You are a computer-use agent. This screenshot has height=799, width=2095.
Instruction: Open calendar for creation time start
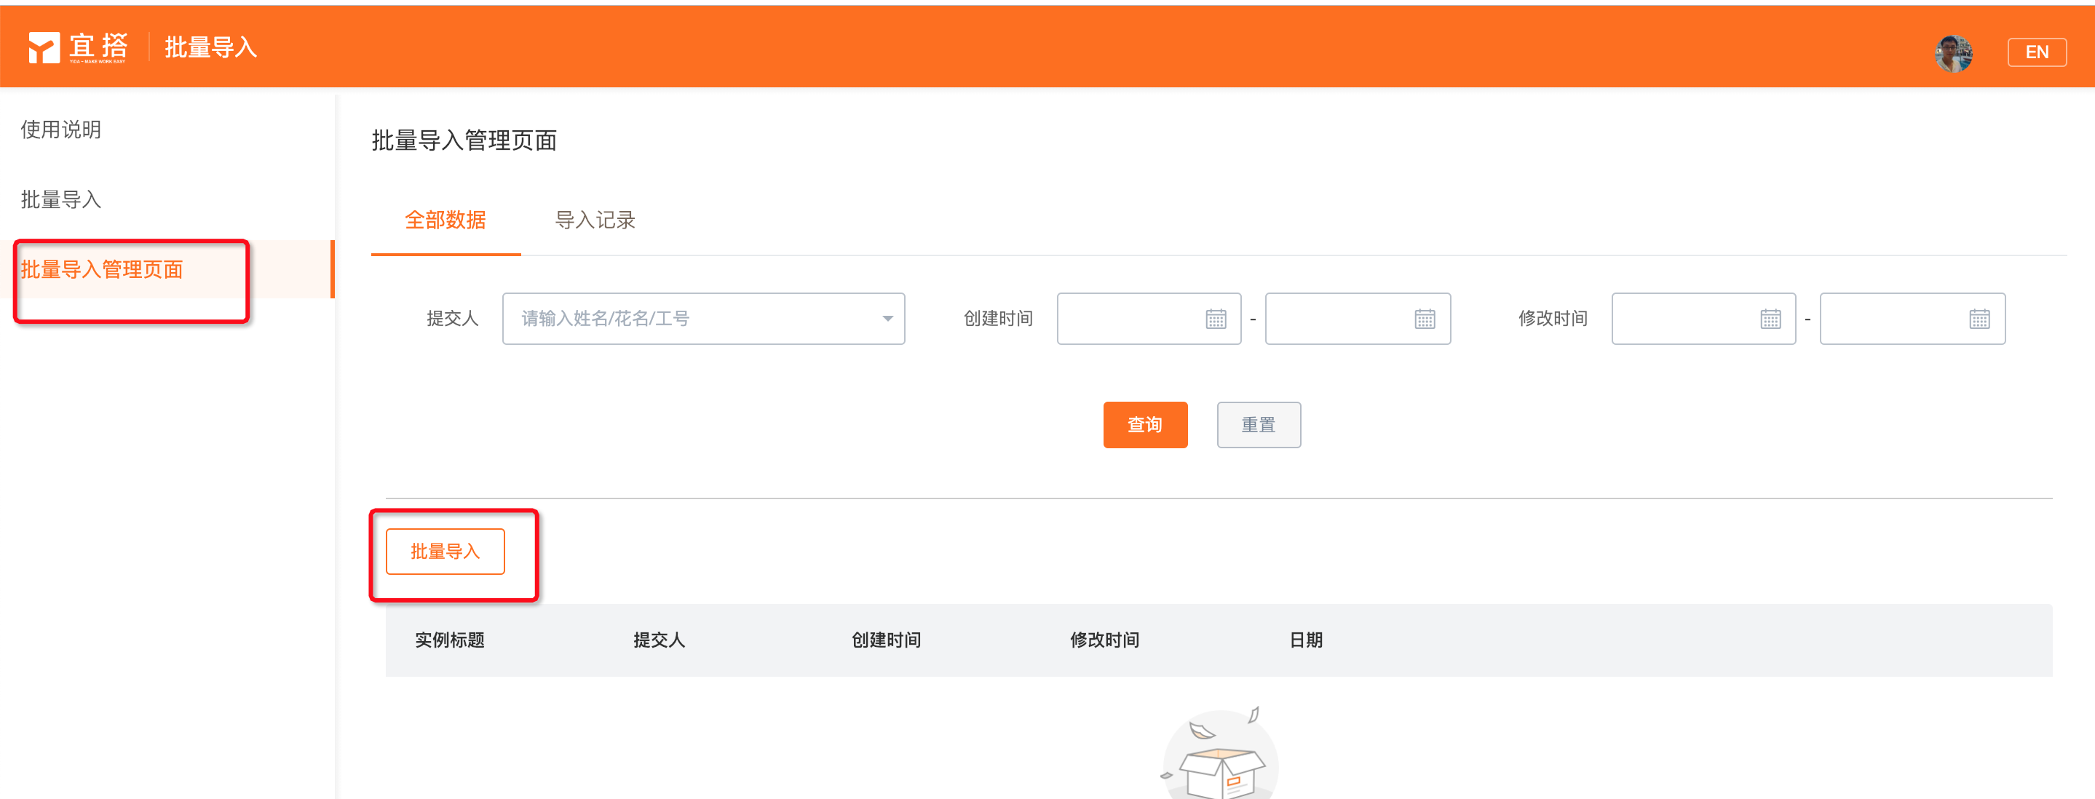pyautogui.click(x=1215, y=319)
